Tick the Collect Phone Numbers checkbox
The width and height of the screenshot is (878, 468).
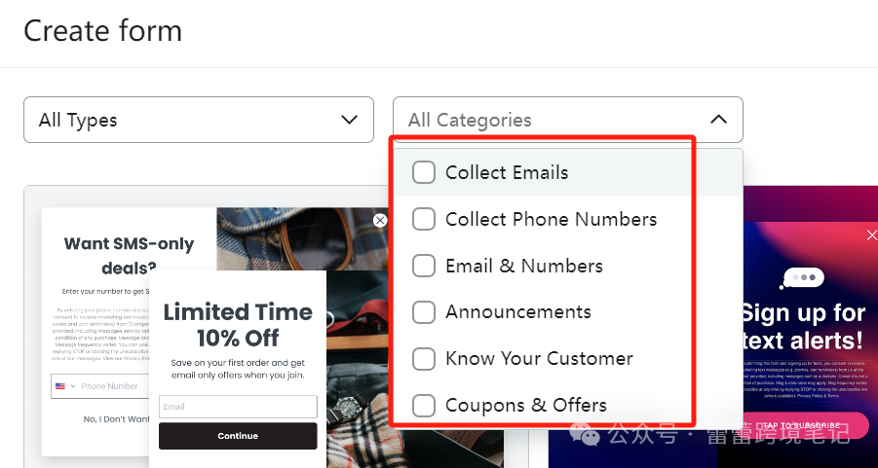point(424,219)
